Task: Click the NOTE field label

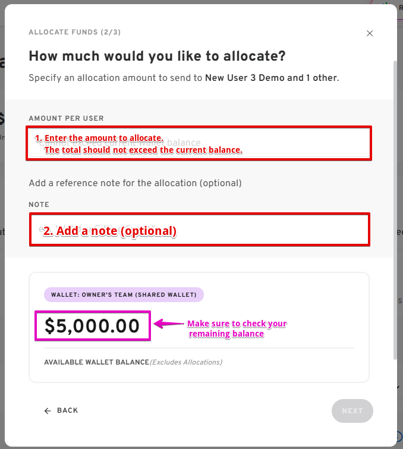Action: (x=39, y=205)
